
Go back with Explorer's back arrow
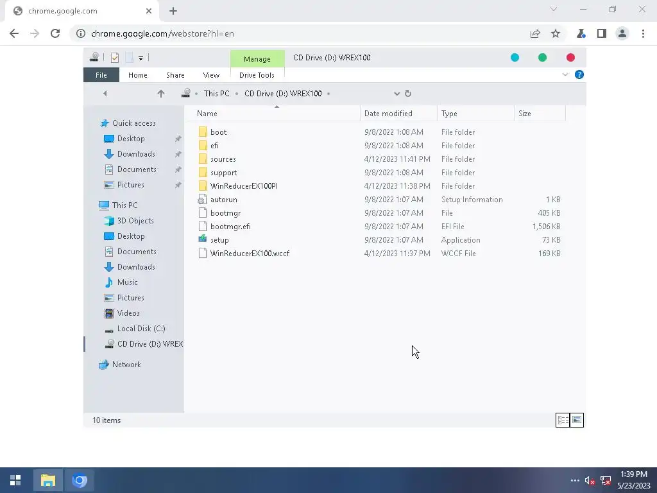[x=105, y=94]
